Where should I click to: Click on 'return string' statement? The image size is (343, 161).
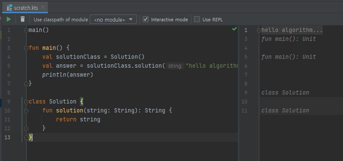[x=78, y=119]
